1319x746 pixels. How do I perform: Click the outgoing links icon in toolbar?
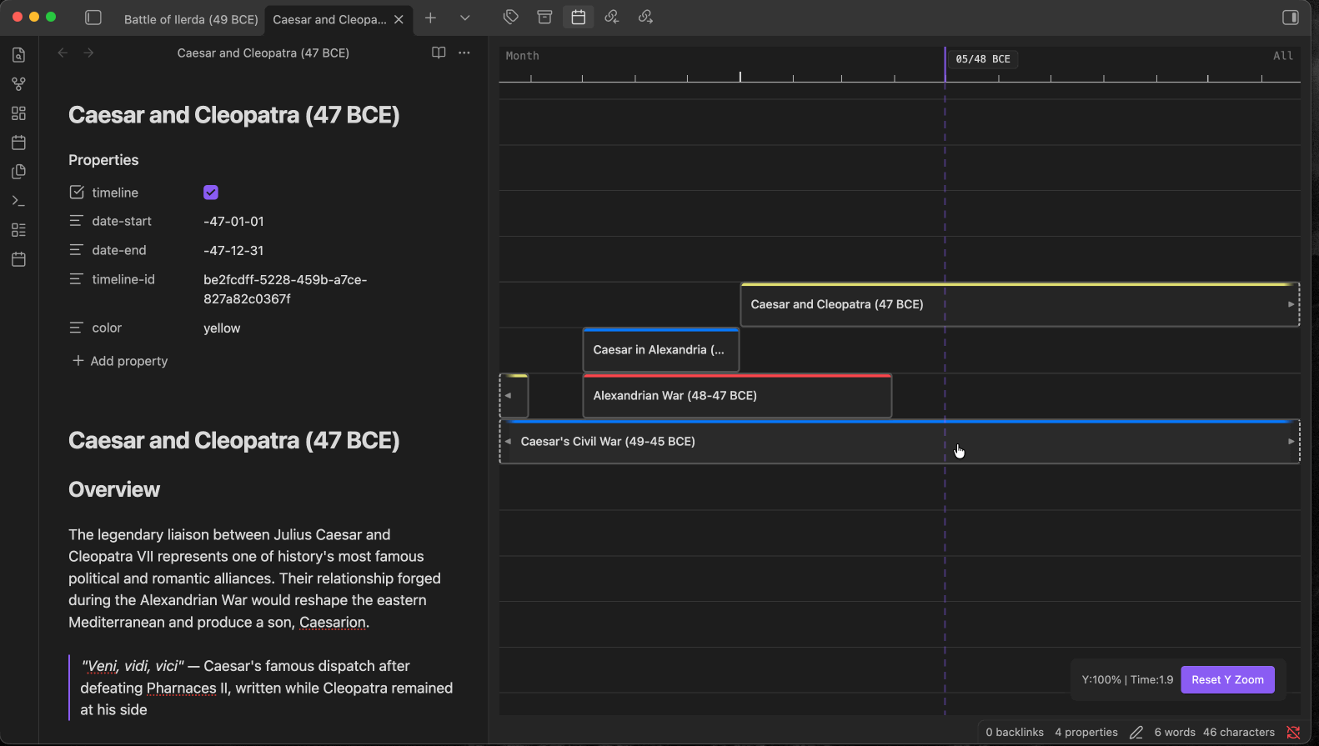[645, 17]
